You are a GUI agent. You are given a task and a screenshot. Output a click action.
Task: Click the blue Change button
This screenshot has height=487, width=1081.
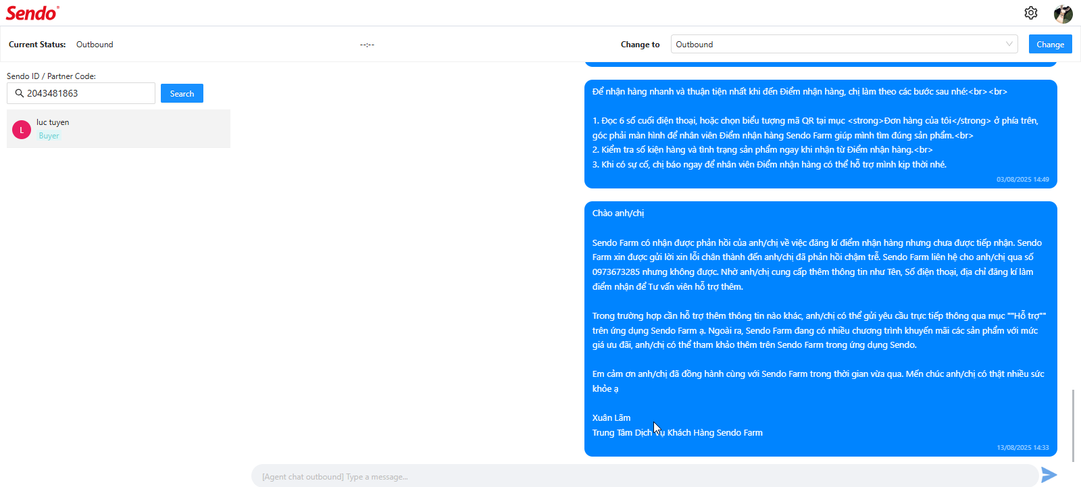point(1050,44)
